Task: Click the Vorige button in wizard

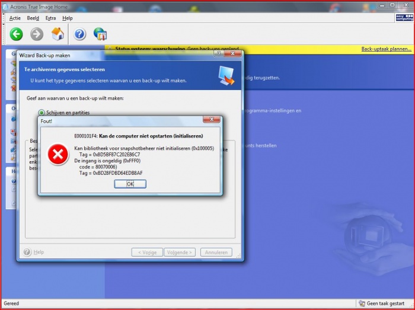Action: (x=148, y=253)
